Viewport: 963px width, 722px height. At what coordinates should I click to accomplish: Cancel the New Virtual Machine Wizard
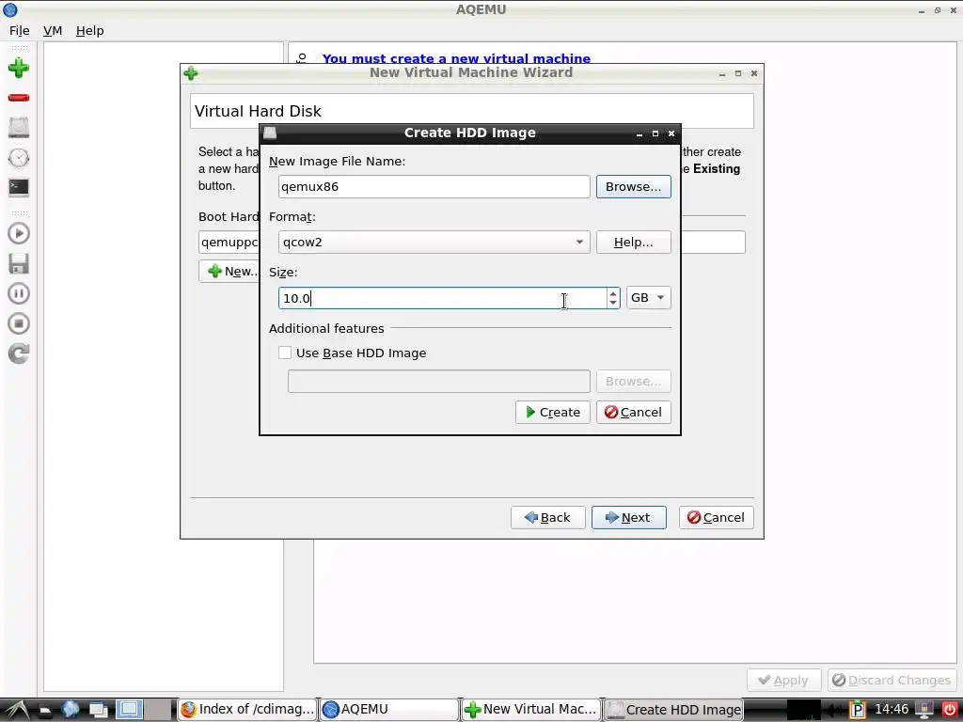[716, 518]
